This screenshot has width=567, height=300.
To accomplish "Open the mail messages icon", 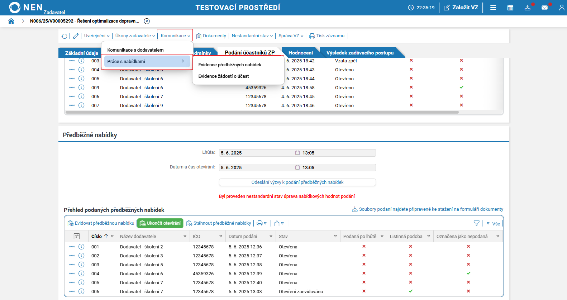I will coord(544,8).
